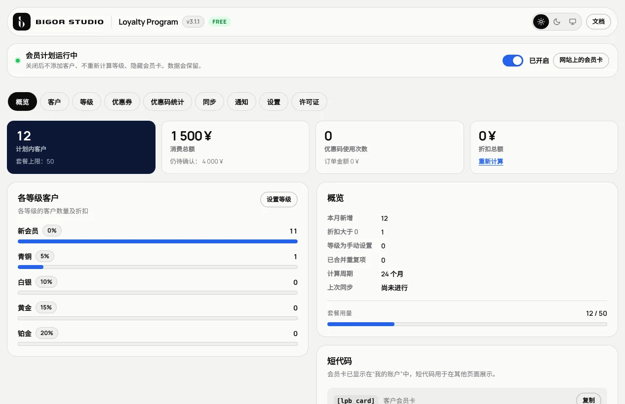The image size is (625, 404).
Task: Click the 铂金 level progress bar
Action: (x=157, y=344)
